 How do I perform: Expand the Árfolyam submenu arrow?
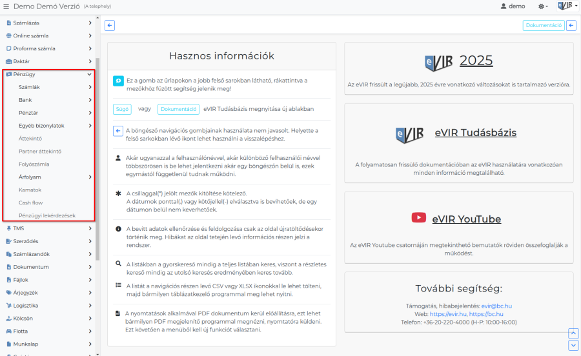[90, 177]
